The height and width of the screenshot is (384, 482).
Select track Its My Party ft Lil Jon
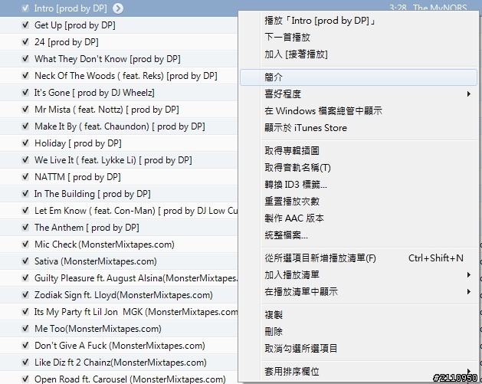point(136,312)
